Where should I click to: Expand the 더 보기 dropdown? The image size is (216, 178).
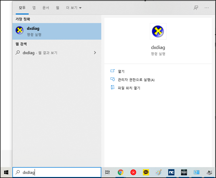pyautogui.click(x=74, y=8)
